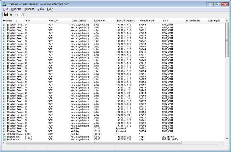Open the Help menu
The height and width of the screenshot is (152, 231).
(50, 9)
